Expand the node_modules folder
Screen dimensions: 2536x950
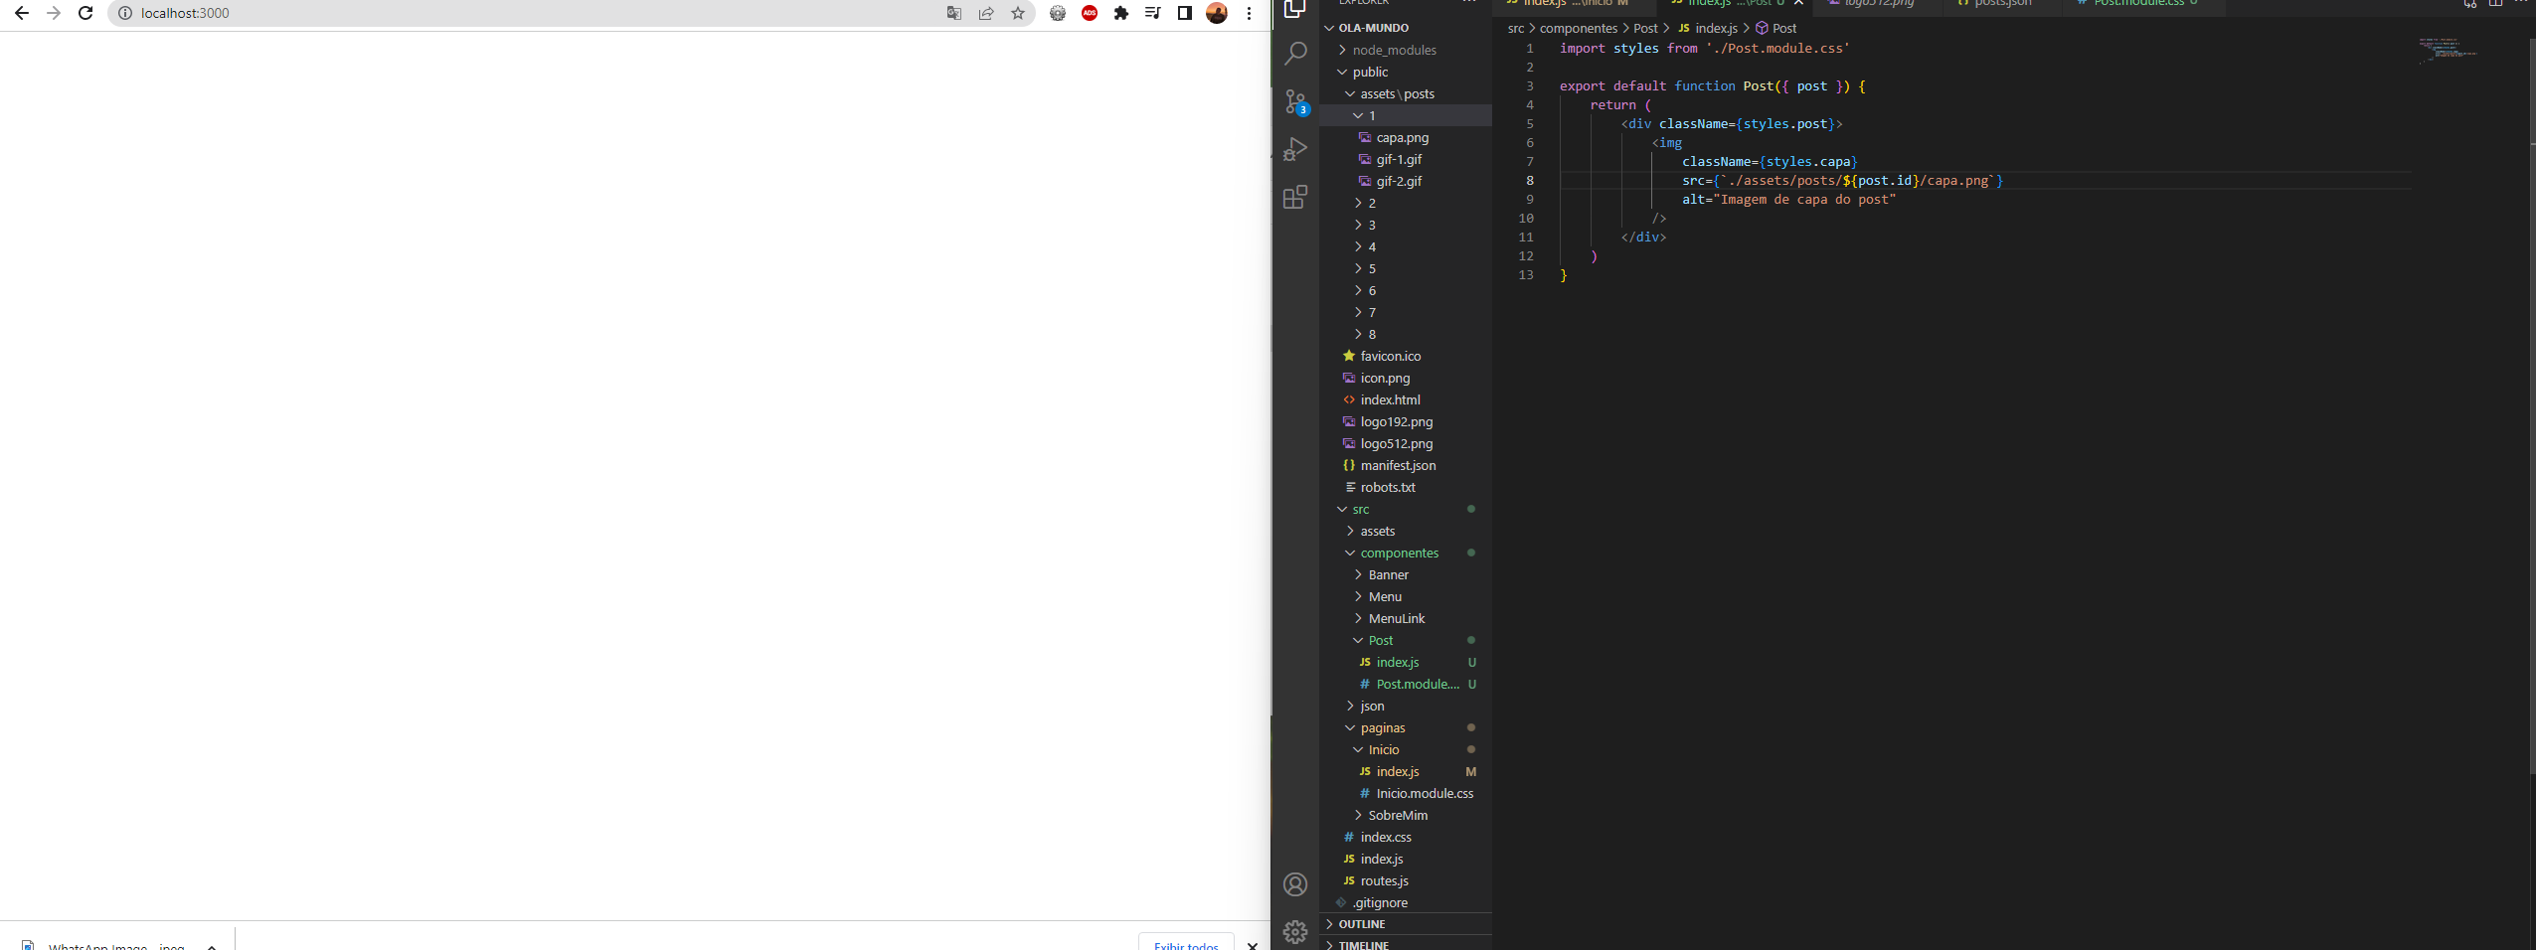pos(1406,50)
